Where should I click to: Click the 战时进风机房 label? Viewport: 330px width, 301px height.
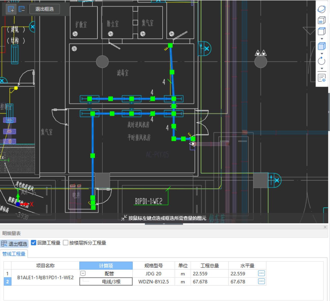click(x=138, y=125)
